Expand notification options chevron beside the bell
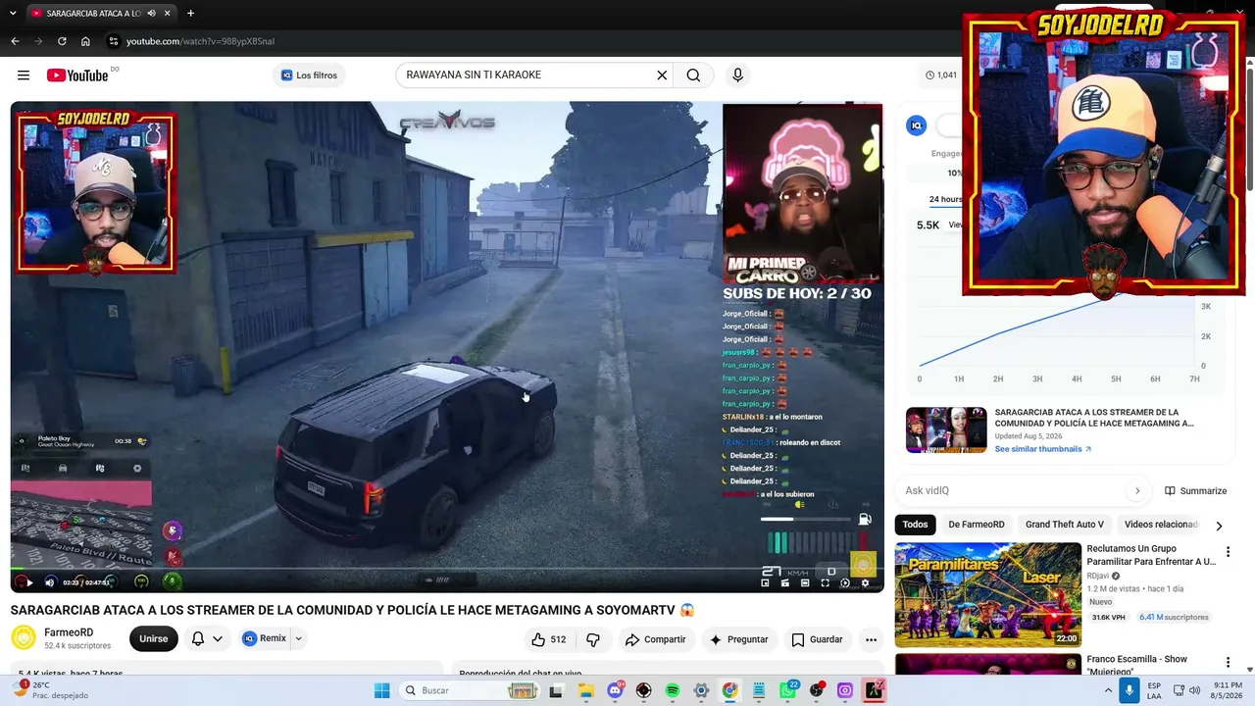Image resolution: width=1255 pixels, height=706 pixels. coord(218,638)
